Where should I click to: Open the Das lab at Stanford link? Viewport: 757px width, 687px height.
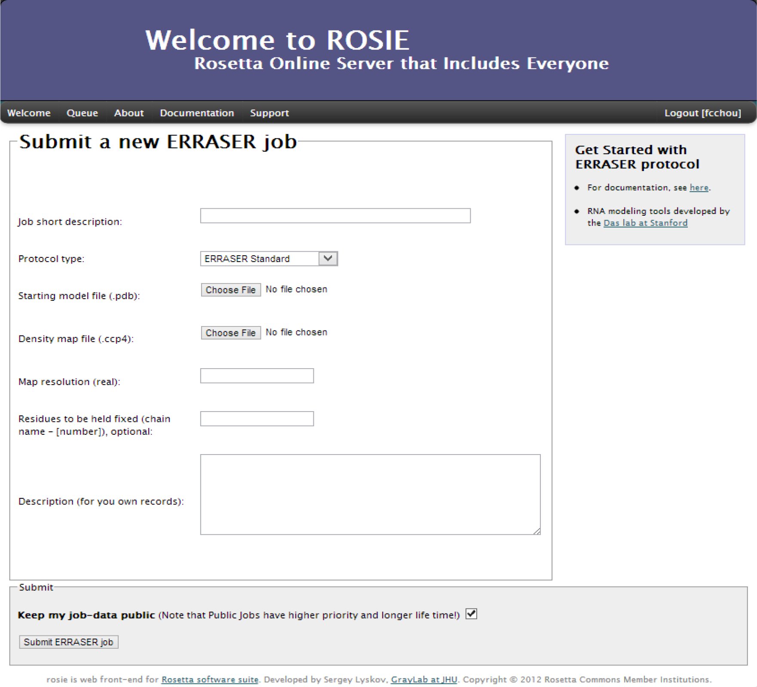coord(646,223)
